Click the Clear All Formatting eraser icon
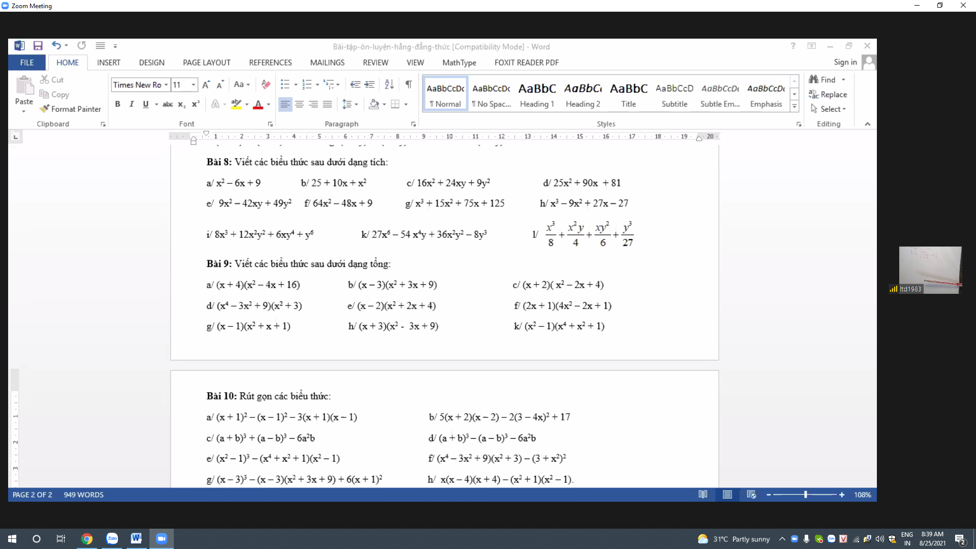The height and width of the screenshot is (549, 976). coord(265,84)
